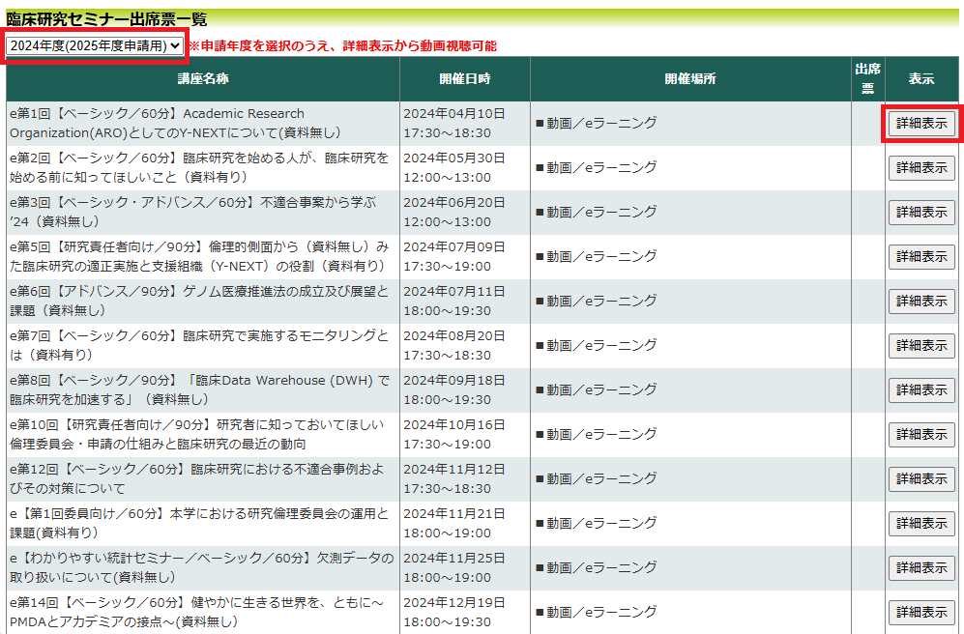Screen dimensions: 964x634
Task: Click the 出席票 column header
Action: (867, 79)
